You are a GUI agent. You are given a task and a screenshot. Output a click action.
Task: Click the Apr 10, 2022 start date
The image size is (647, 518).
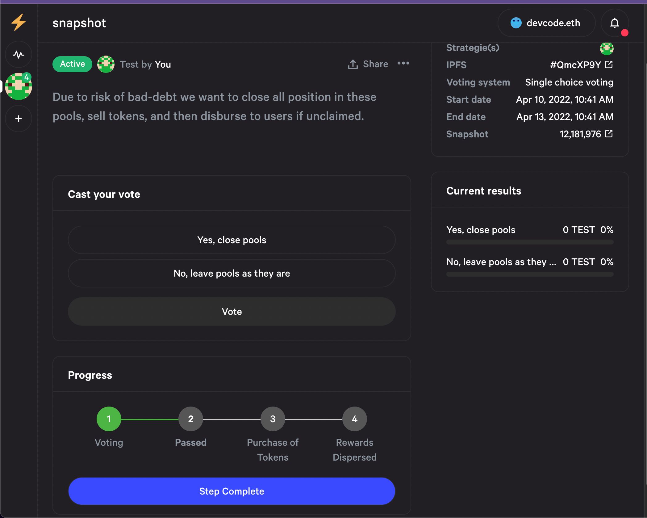tap(565, 99)
